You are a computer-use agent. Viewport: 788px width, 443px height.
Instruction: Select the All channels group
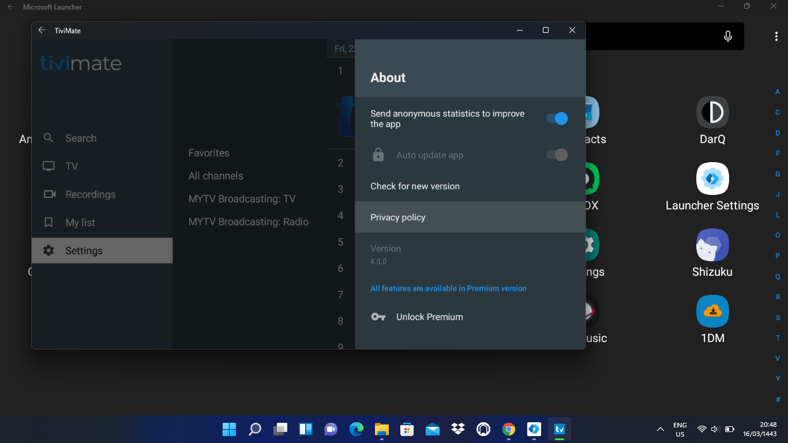(216, 176)
